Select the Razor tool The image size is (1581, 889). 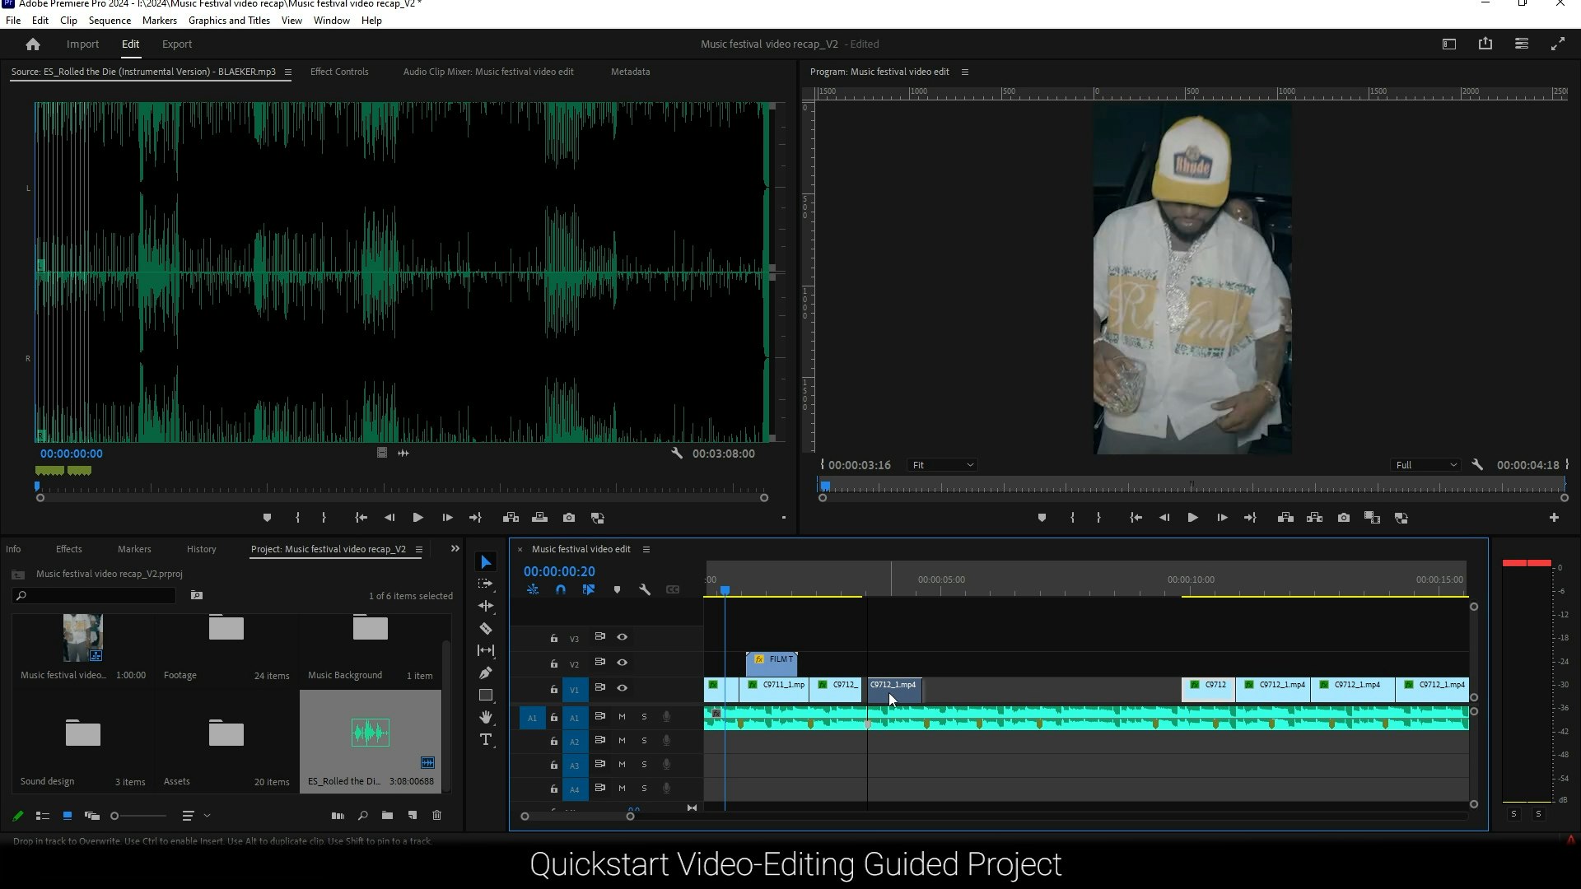(x=486, y=629)
